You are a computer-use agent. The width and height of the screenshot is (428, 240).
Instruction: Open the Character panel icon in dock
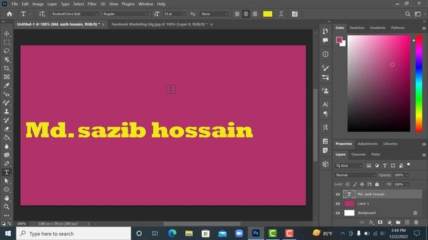(x=326, y=105)
